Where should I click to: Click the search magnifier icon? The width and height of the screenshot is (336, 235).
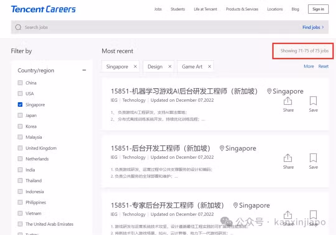pos(18,27)
